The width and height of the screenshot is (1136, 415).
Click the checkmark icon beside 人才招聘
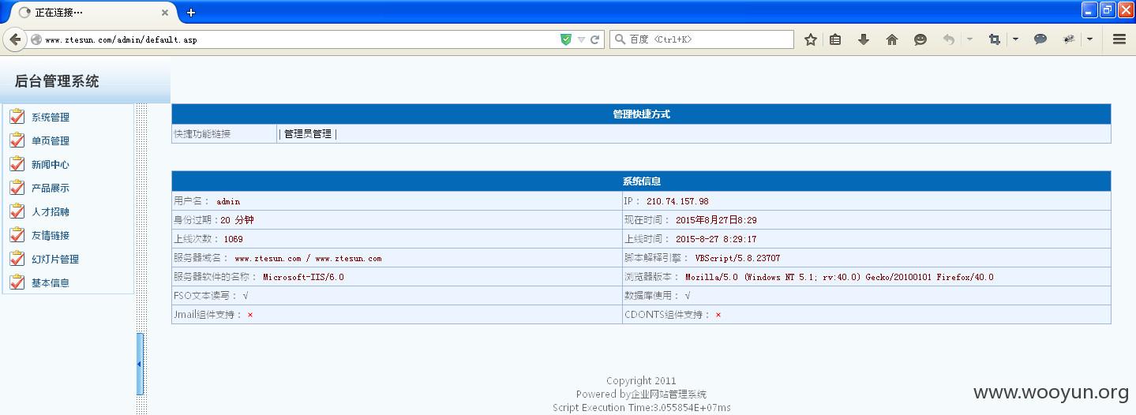pyautogui.click(x=17, y=211)
